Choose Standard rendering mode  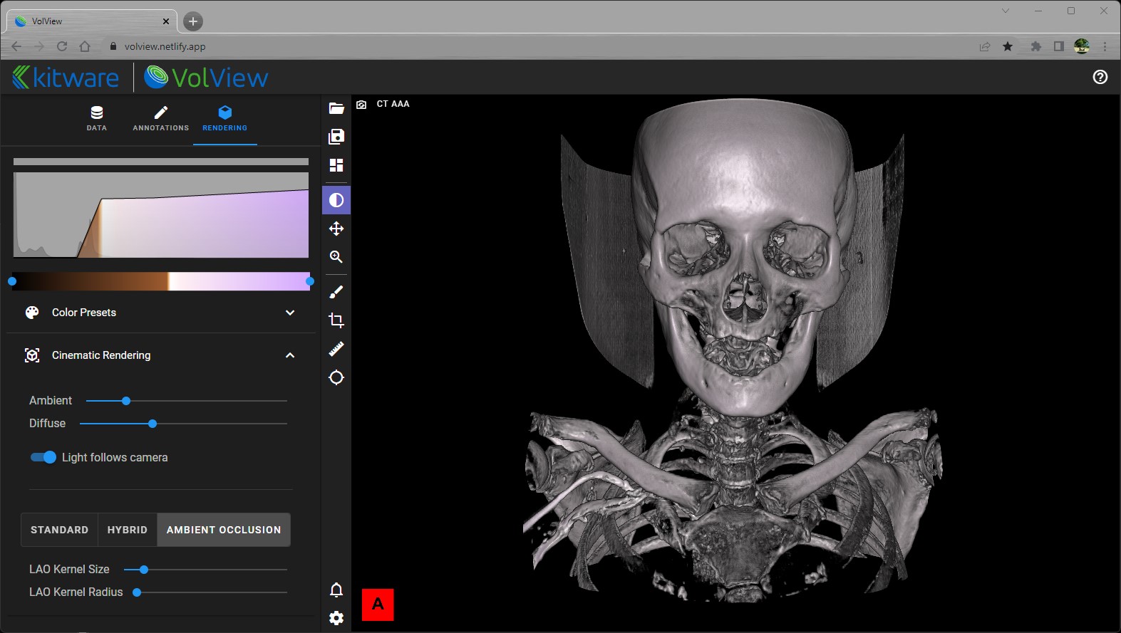60,530
